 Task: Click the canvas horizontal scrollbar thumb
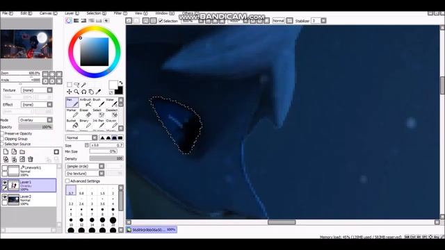(282, 222)
